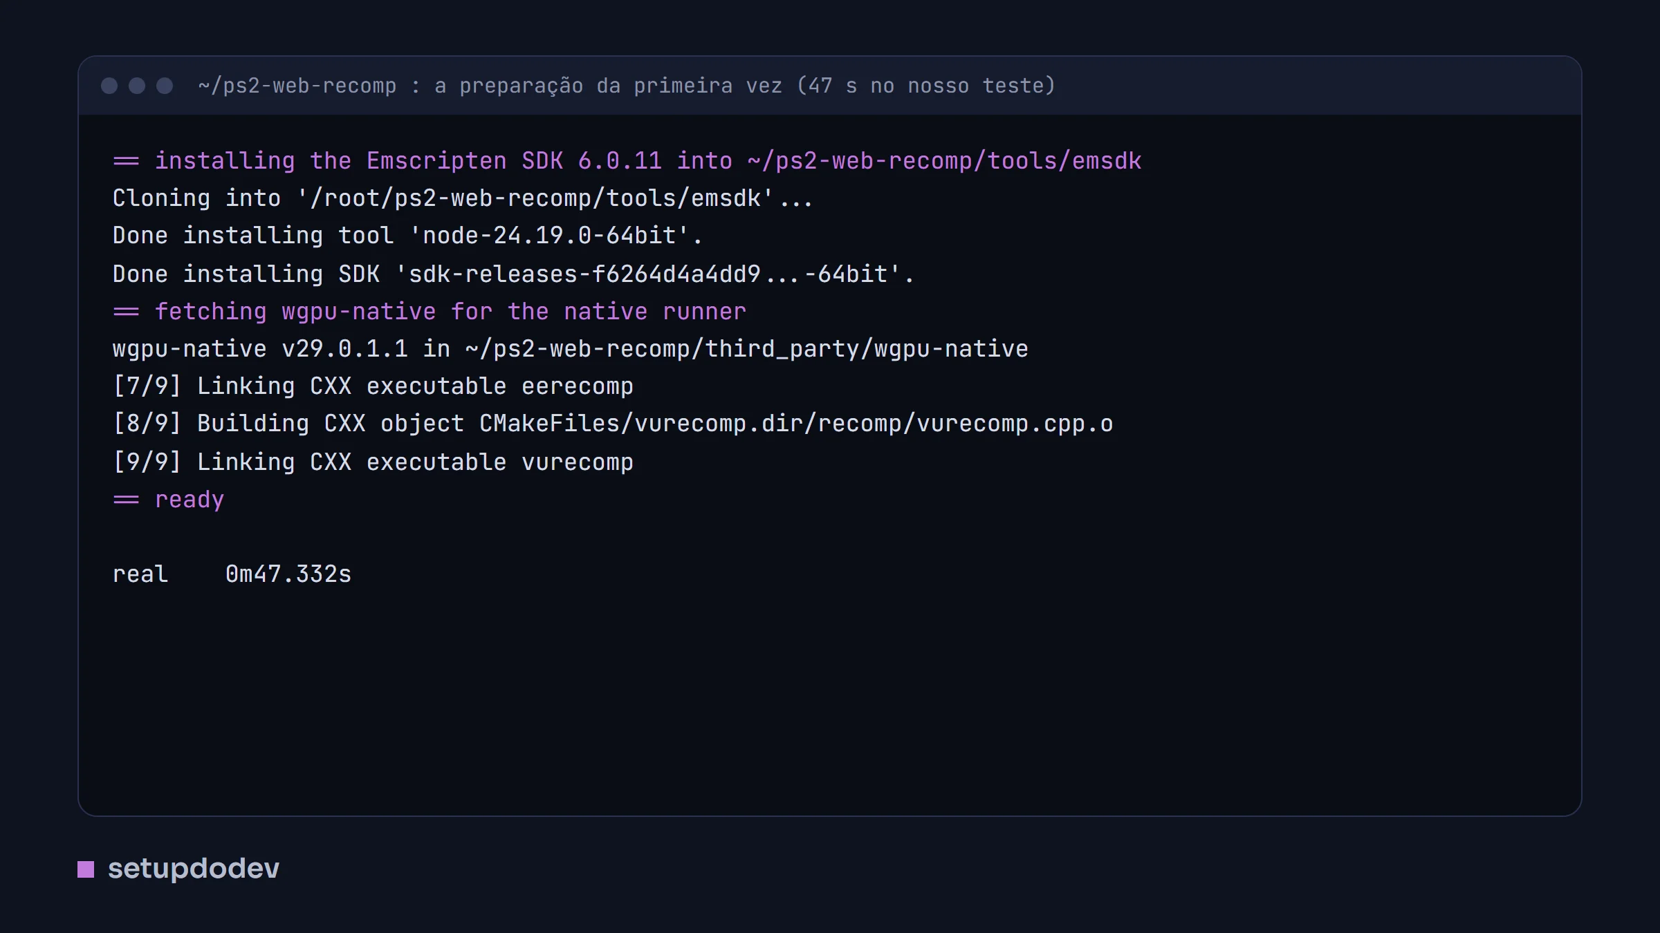
Task: Click the line "Done installing SDK 'sdk-releases-f6264d4a4dd9...-64bit'."
Action: (x=513, y=274)
